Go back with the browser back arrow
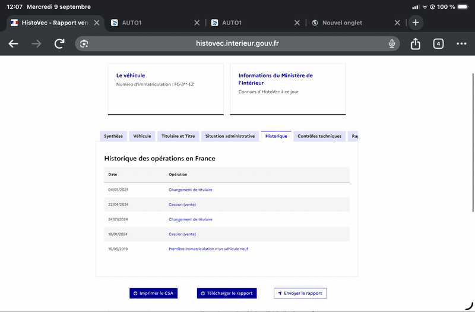 (x=13, y=43)
